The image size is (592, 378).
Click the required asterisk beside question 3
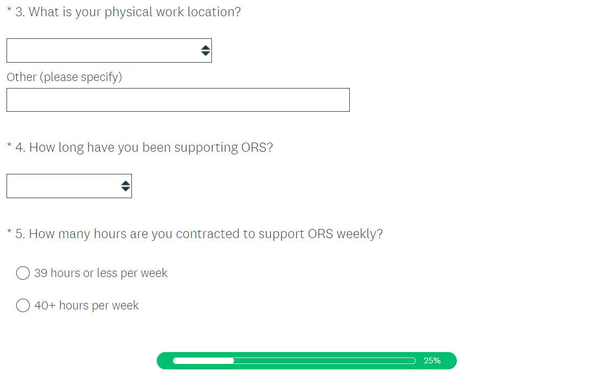pyautogui.click(x=9, y=12)
